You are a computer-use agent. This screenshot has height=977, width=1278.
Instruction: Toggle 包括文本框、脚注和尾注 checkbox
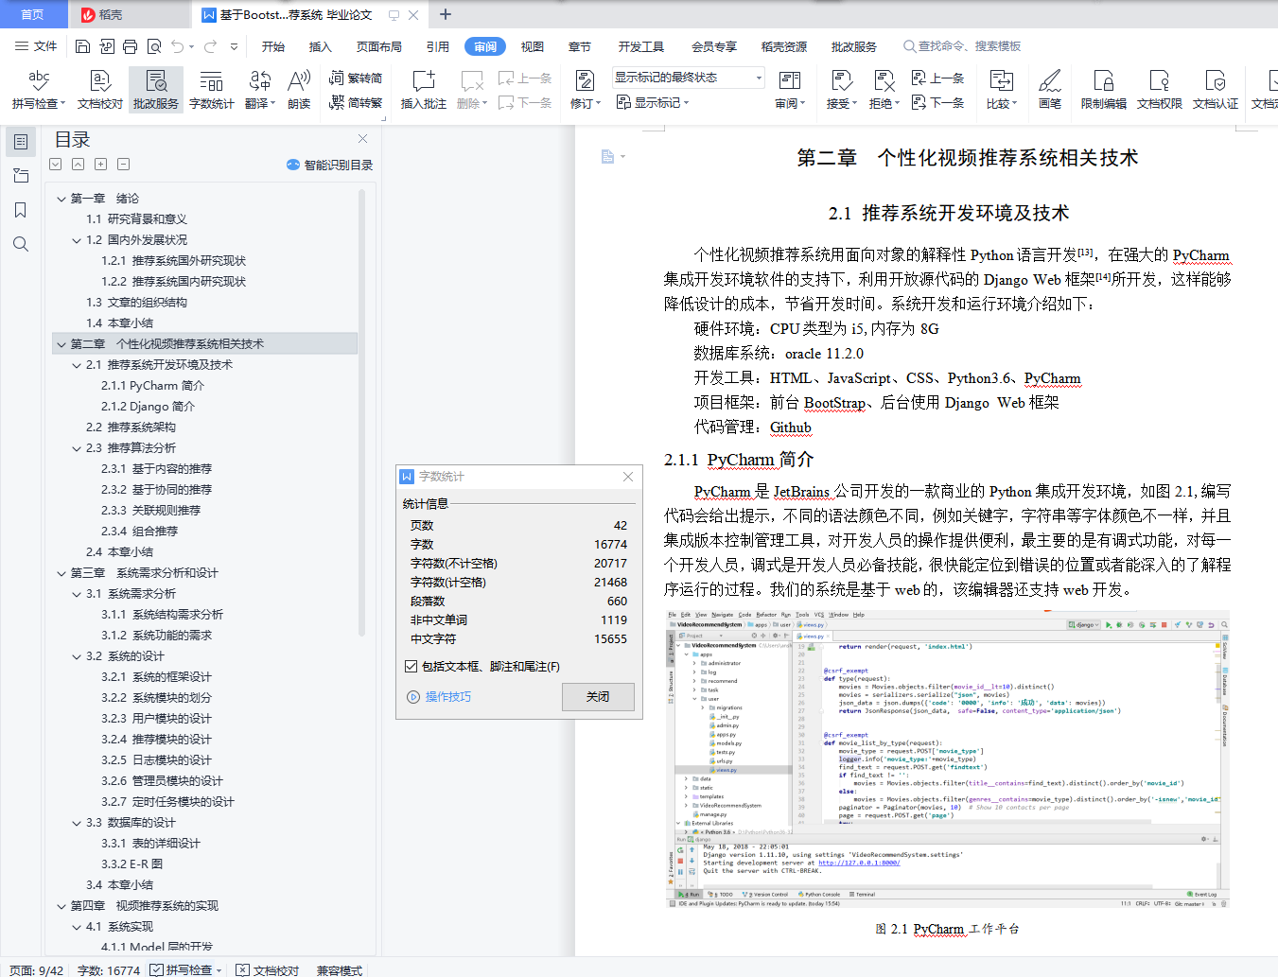(x=411, y=666)
